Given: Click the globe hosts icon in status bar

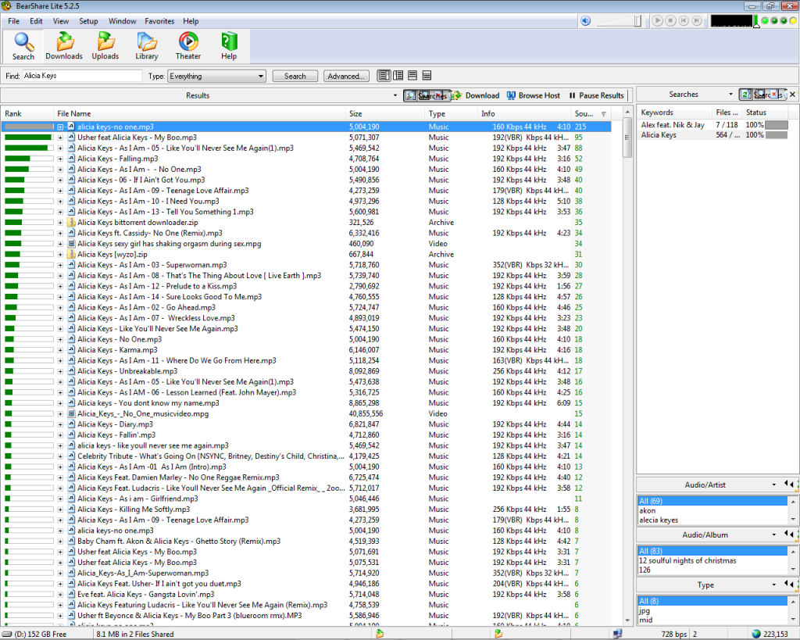Looking at the screenshot, I should [x=756, y=634].
